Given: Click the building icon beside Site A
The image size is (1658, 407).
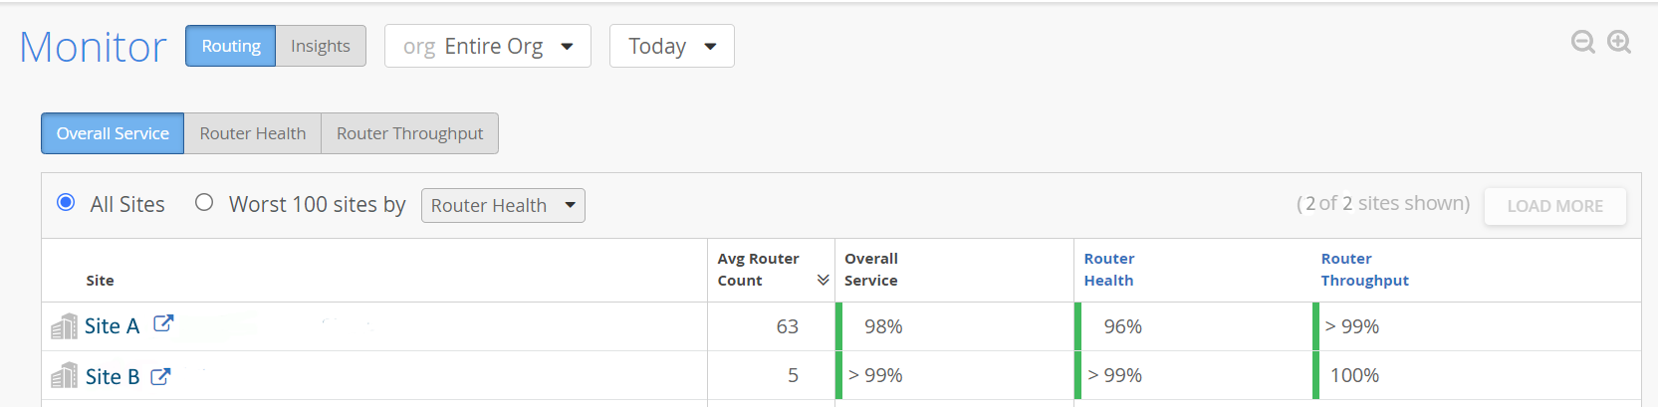Looking at the screenshot, I should pos(64,326).
